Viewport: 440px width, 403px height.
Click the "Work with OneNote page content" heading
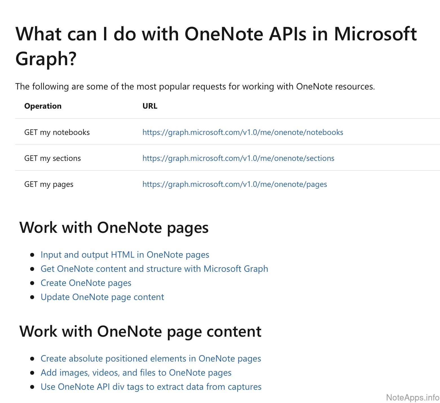(x=140, y=331)
